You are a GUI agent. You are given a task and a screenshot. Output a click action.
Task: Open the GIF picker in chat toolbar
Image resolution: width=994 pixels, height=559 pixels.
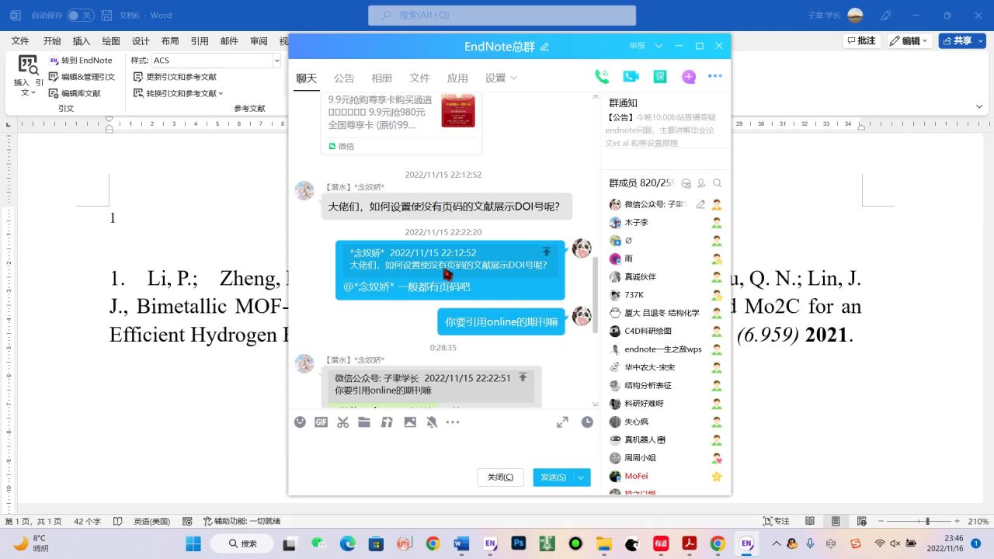click(x=321, y=422)
